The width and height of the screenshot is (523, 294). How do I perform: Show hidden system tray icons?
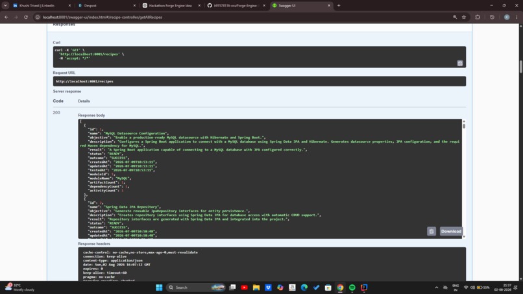coord(436,288)
